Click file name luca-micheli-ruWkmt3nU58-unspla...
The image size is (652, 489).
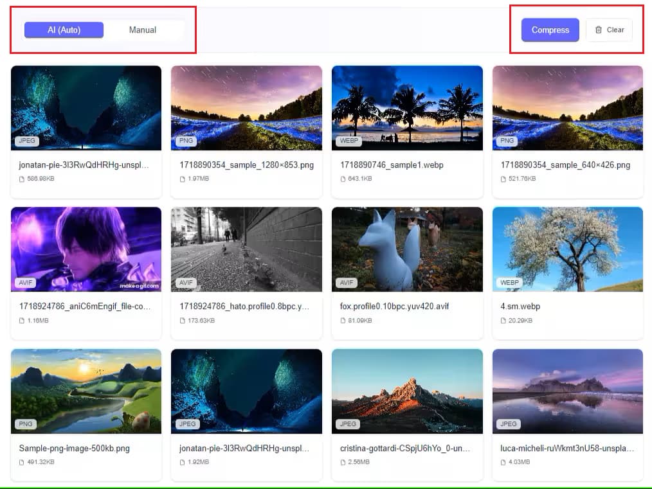pyautogui.click(x=567, y=449)
